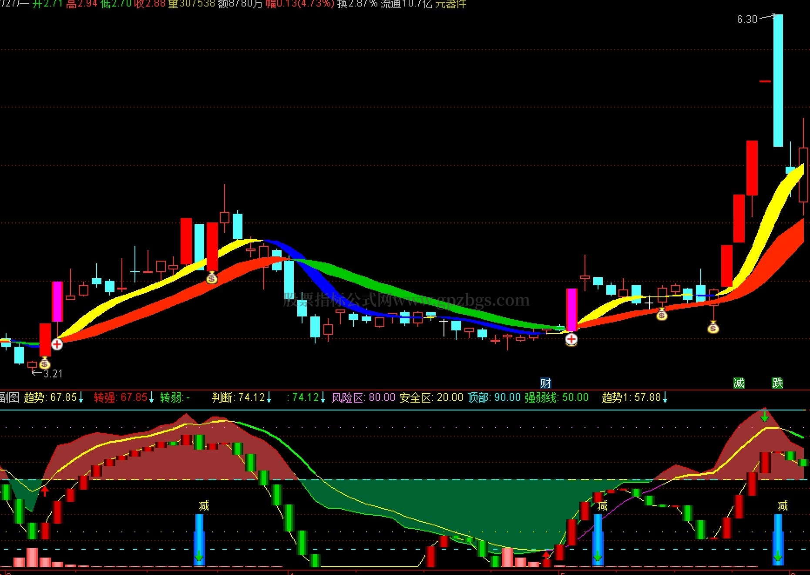Screen dimensions: 810x575
Task: Click the third money bag icon from left
Action: coord(662,313)
